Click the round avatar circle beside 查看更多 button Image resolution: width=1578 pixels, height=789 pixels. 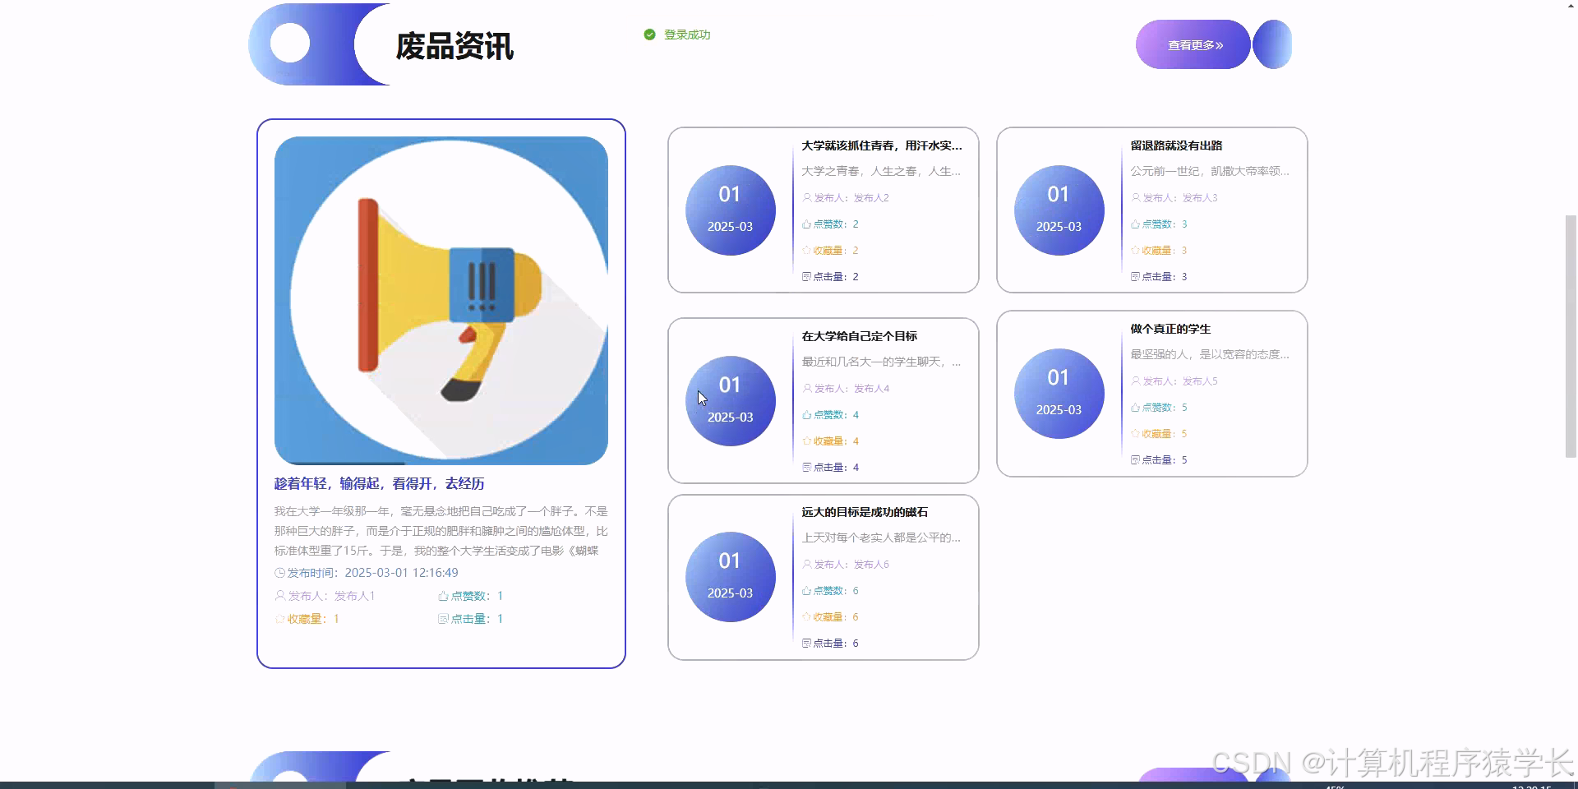pos(1273,44)
